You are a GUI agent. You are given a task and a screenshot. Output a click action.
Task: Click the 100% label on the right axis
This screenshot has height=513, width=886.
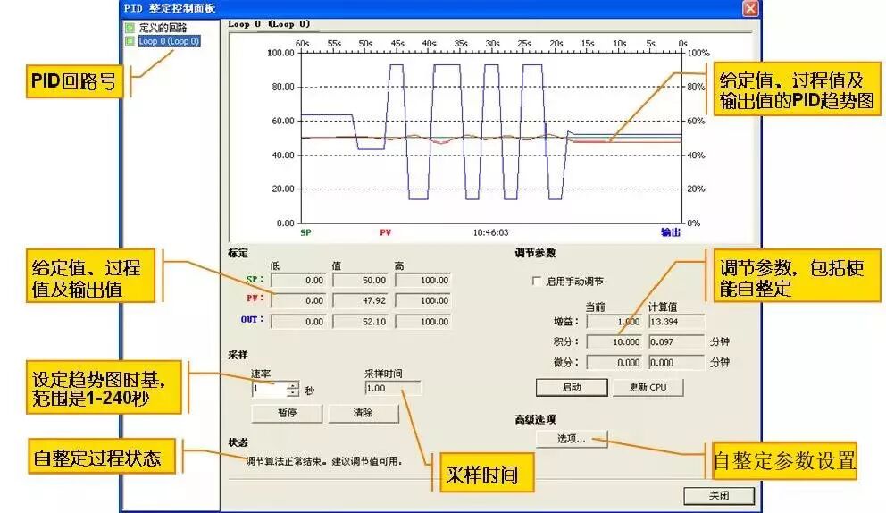point(698,53)
